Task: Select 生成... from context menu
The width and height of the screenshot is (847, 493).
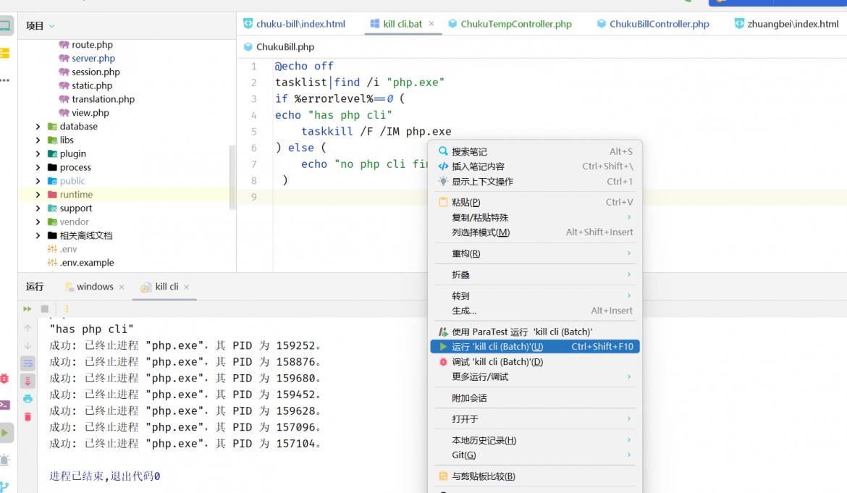Action: pyautogui.click(x=535, y=311)
